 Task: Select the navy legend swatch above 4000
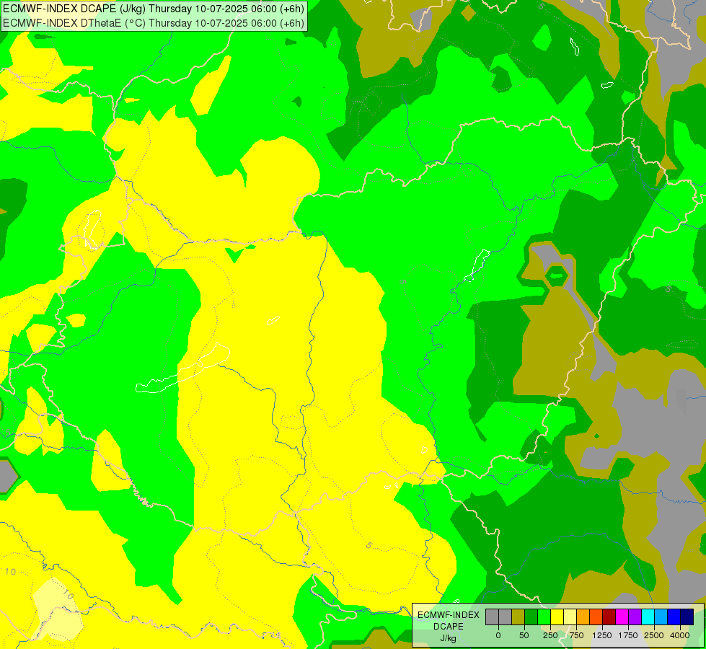(x=687, y=617)
